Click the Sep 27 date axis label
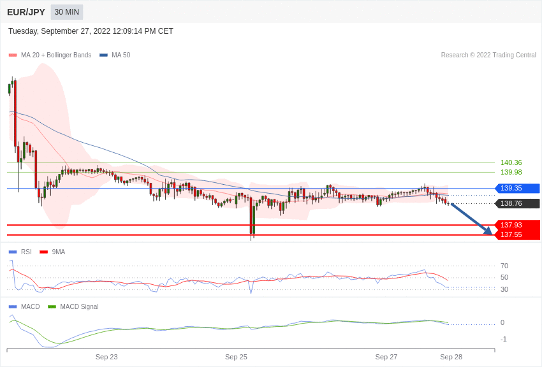 point(386,357)
